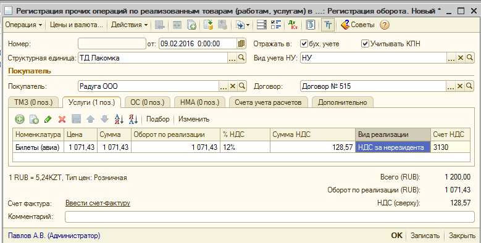Click the Дт/Кт postings icon
The width and height of the screenshot is (481, 243).
point(293,25)
